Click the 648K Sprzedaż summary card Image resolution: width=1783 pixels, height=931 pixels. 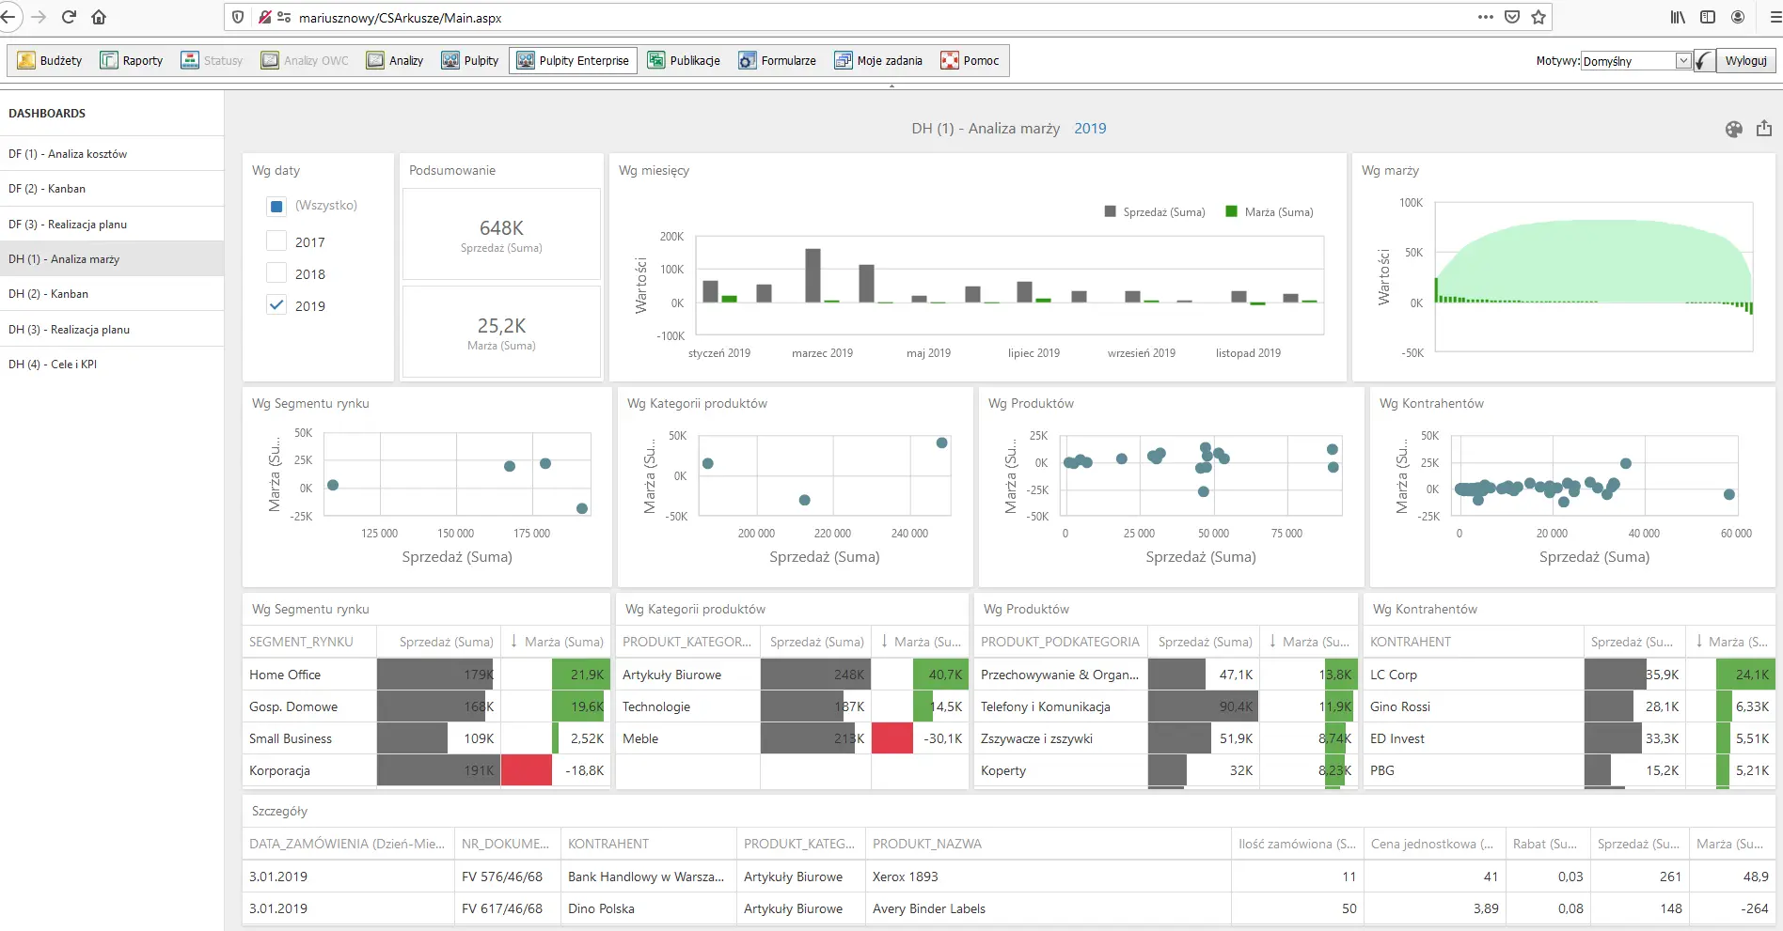coord(501,234)
